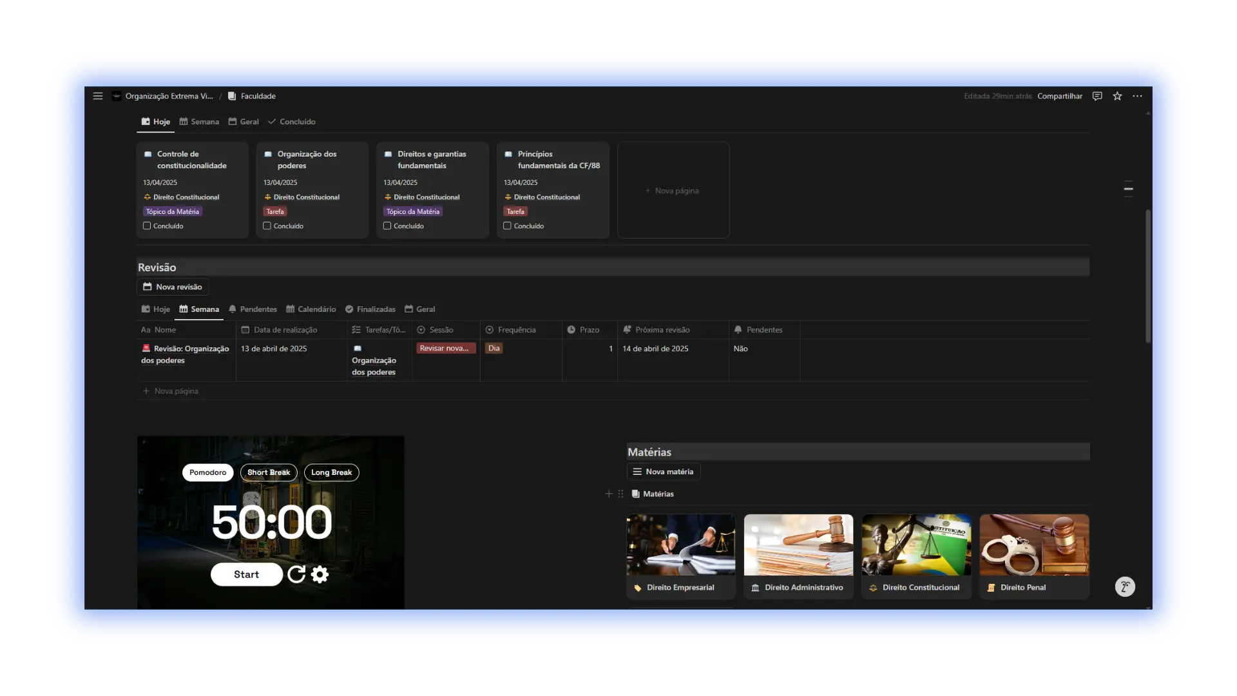Click the Nova revisão button
This screenshot has width=1237, height=696.
click(173, 287)
